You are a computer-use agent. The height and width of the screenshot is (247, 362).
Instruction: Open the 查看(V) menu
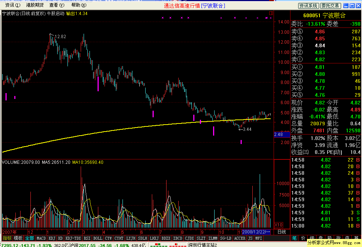[57, 5]
